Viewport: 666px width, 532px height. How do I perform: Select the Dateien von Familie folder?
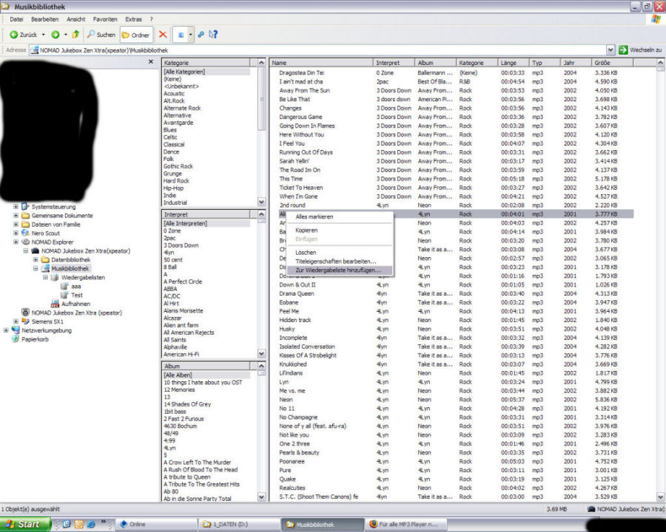point(55,225)
